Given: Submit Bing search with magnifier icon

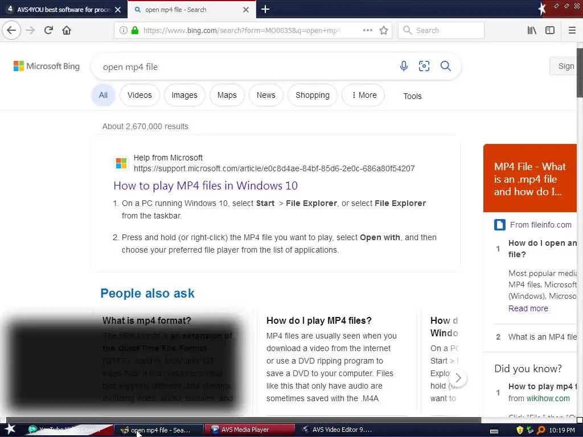Looking at the screenshot, I should click(x=445, y=66).
